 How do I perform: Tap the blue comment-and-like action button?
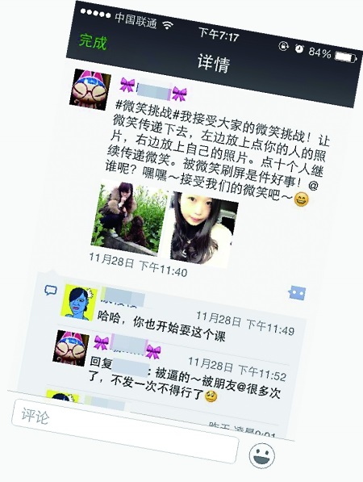pos(297,293)
